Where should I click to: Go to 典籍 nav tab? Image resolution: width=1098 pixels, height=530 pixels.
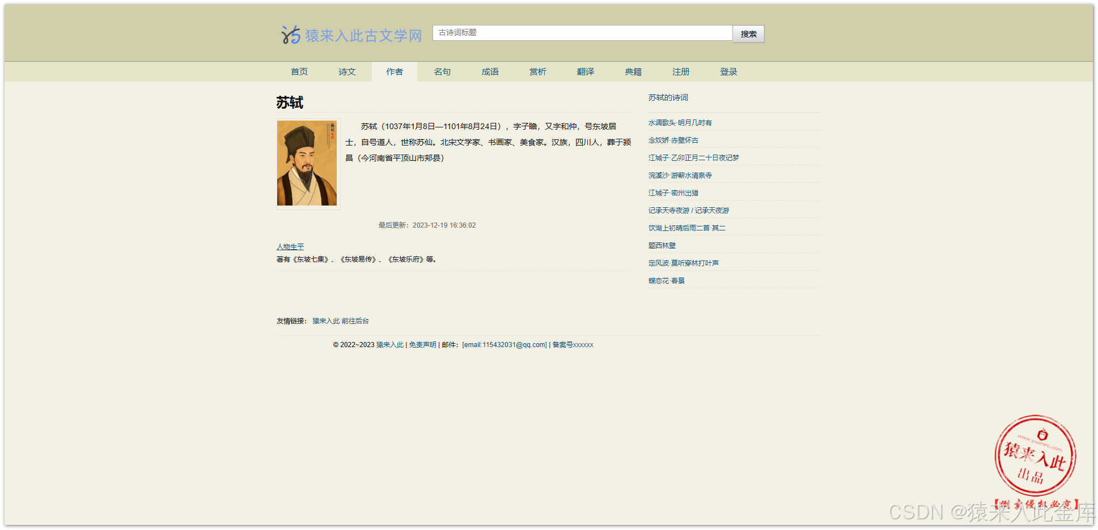point(633,72)
